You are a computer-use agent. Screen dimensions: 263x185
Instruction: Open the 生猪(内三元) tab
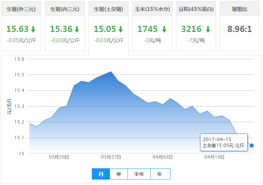point(65,9)
